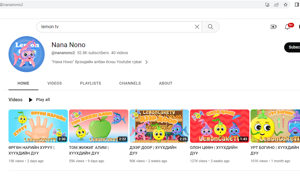This screenshot has height=178, width=300.
Task: Click the title УРТ БОГИНО | ХҮҮХДИЙН ДУУ
Action: tap(275, 150)
